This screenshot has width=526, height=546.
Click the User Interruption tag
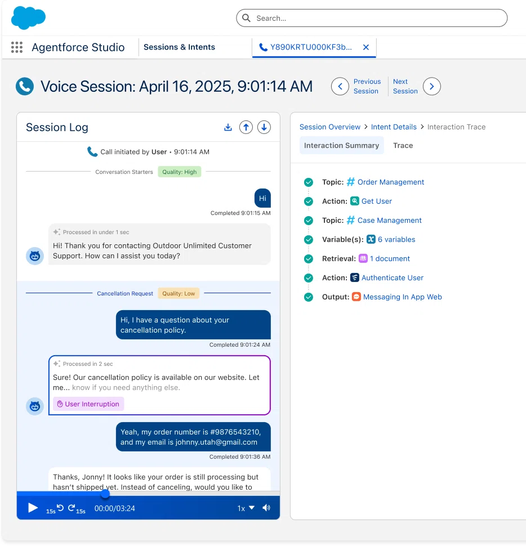88,404
